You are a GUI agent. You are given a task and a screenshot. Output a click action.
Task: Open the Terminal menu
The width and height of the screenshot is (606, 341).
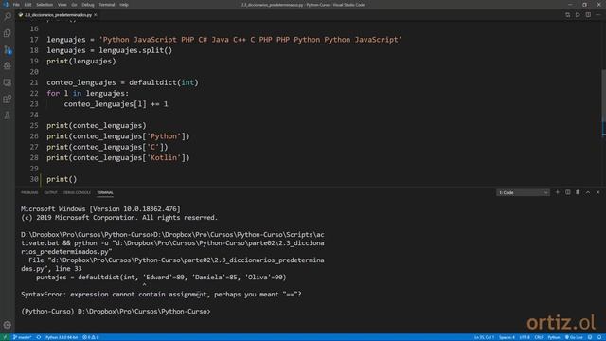click(107, 5)
